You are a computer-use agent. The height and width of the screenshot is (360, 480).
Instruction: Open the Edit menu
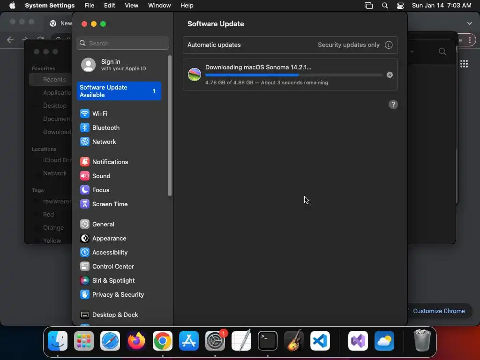tap(110, 6)
